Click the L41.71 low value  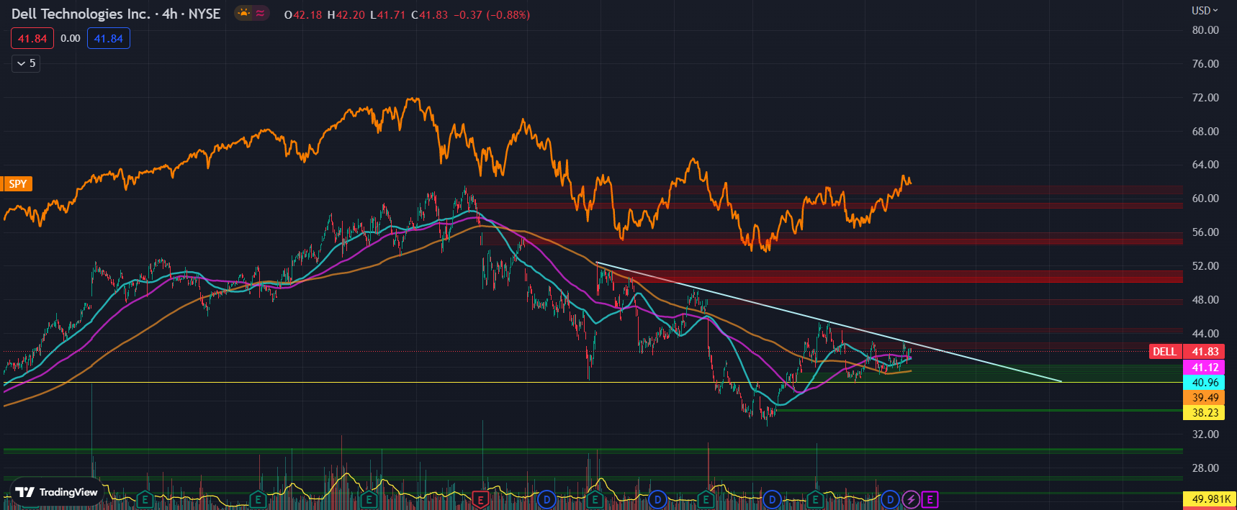[387, 14]
